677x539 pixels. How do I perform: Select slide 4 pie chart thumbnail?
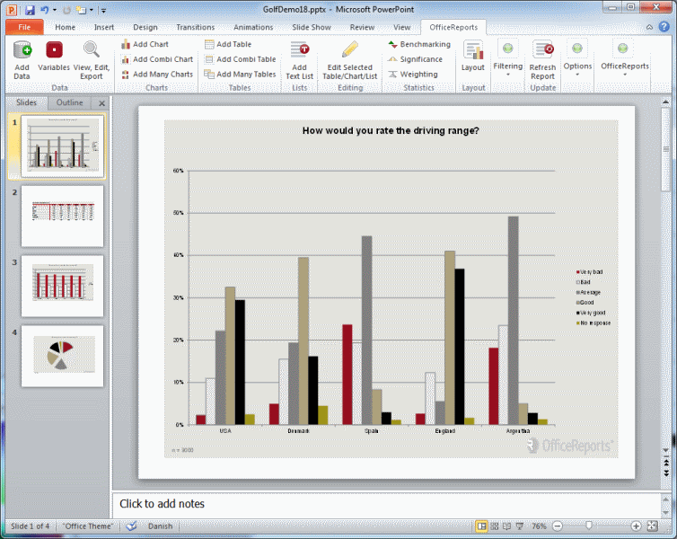tap(63, 357)
